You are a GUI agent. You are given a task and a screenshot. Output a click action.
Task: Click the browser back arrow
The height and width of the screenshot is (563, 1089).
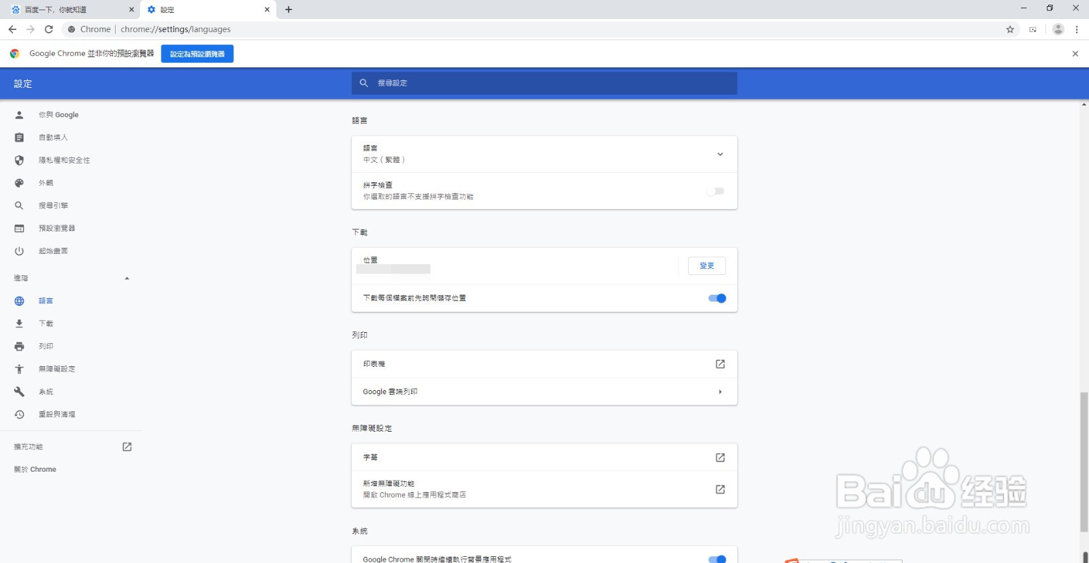[x=12, y=29]
